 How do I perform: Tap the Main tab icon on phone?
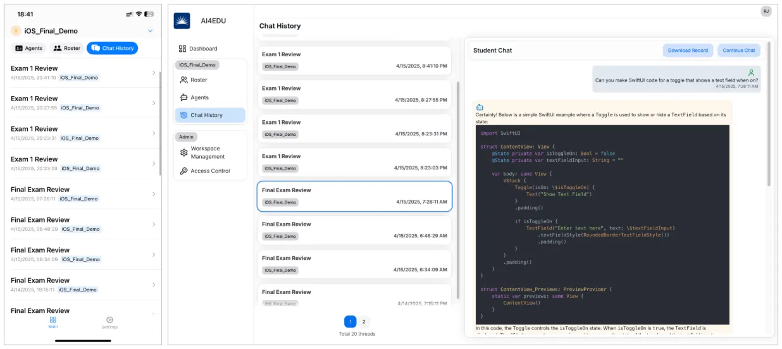pos(53,320)
